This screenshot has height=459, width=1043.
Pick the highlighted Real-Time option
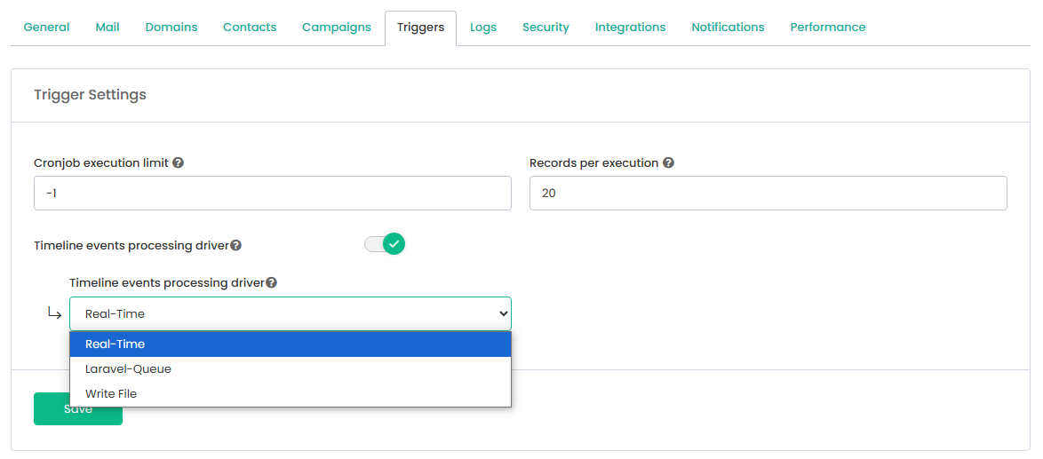291,344
